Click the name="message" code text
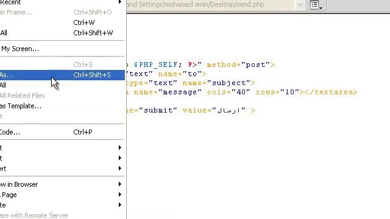The height and width of the screenshot is (219, 390). (x=168, y=92)
